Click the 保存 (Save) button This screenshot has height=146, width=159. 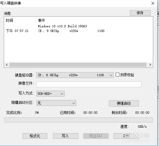pyautogui.click(x=140, y=13)
